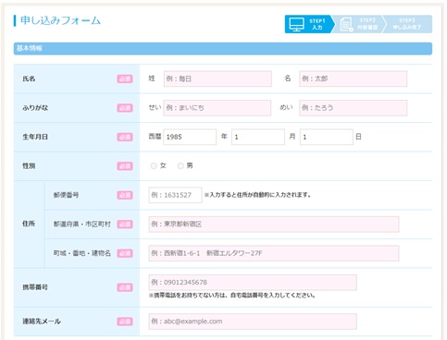Click the STEP2 document icon
The image size is (447, 340).
click(x=346, y=25)
